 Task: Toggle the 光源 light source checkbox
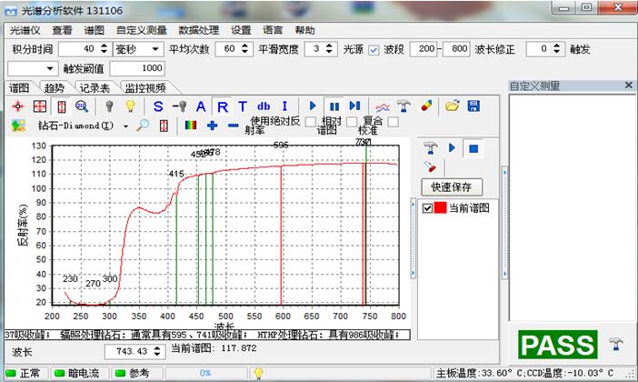pos(374,48)
